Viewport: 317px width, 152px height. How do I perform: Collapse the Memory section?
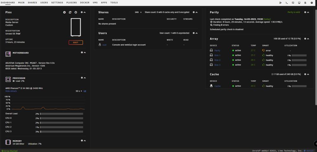coord(85,141)
